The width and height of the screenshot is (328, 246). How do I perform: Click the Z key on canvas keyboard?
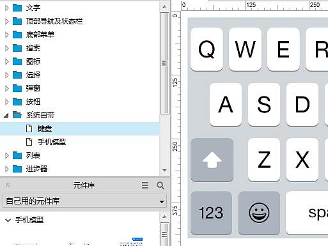coord(264,160)
